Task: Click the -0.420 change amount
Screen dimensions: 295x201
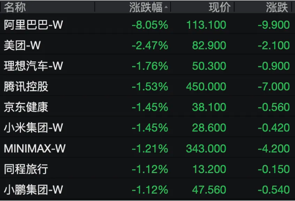Action: point(274,128)
